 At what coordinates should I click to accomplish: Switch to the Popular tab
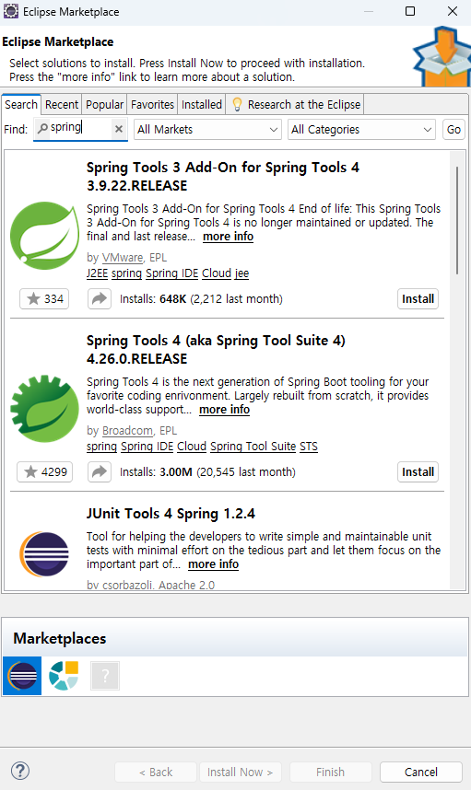(x=104, y=104)
